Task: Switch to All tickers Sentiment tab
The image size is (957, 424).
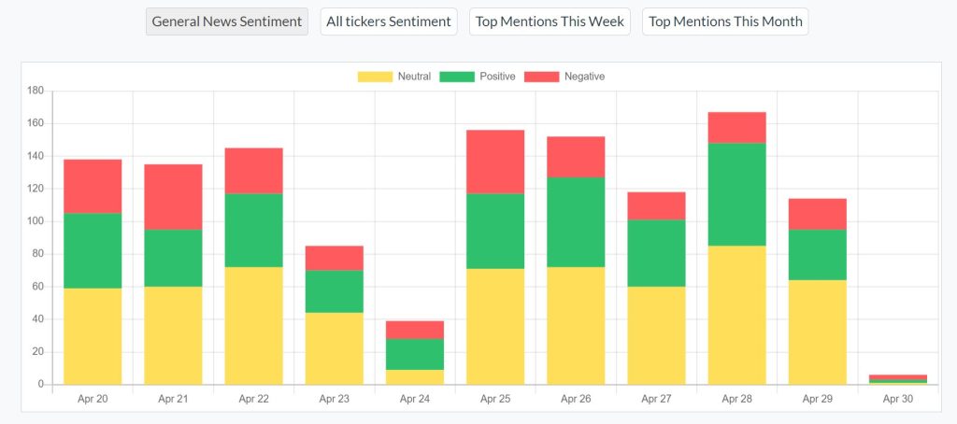Action: coord(389,21)
